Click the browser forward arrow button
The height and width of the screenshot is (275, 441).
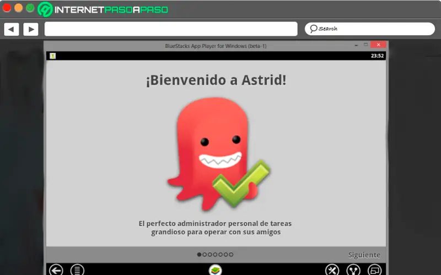[x=31, y=29]
